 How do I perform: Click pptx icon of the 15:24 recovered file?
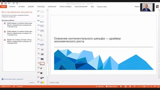tap(5, 31)
